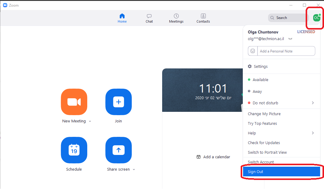Click the Add a Personal Note field
The height and width of the screenshot is (189, 324).
(286, 51)
